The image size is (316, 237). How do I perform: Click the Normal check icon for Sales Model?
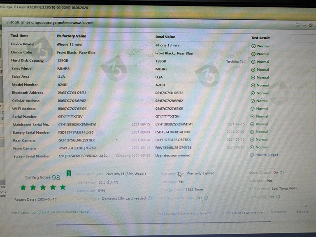pyautogui.click(x=253, y=70)
